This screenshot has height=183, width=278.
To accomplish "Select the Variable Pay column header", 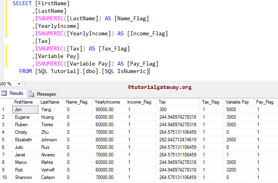I will pos(239,102).
